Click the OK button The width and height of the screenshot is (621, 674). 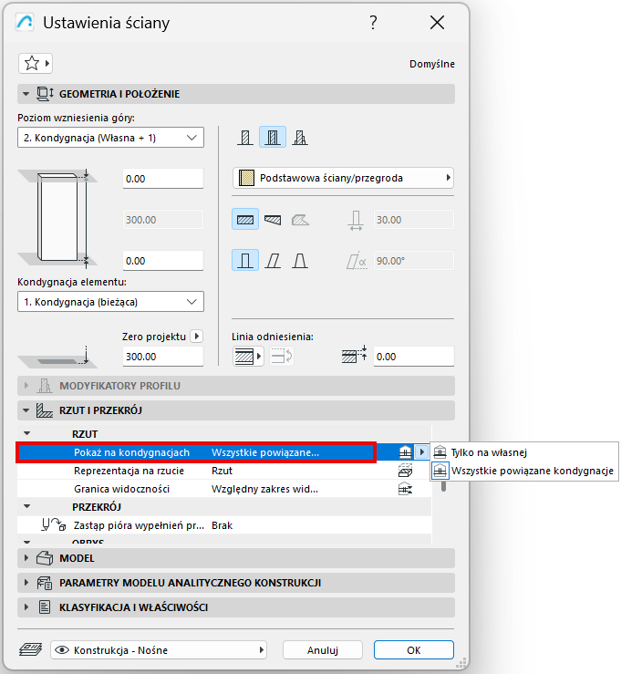[413, 650]
